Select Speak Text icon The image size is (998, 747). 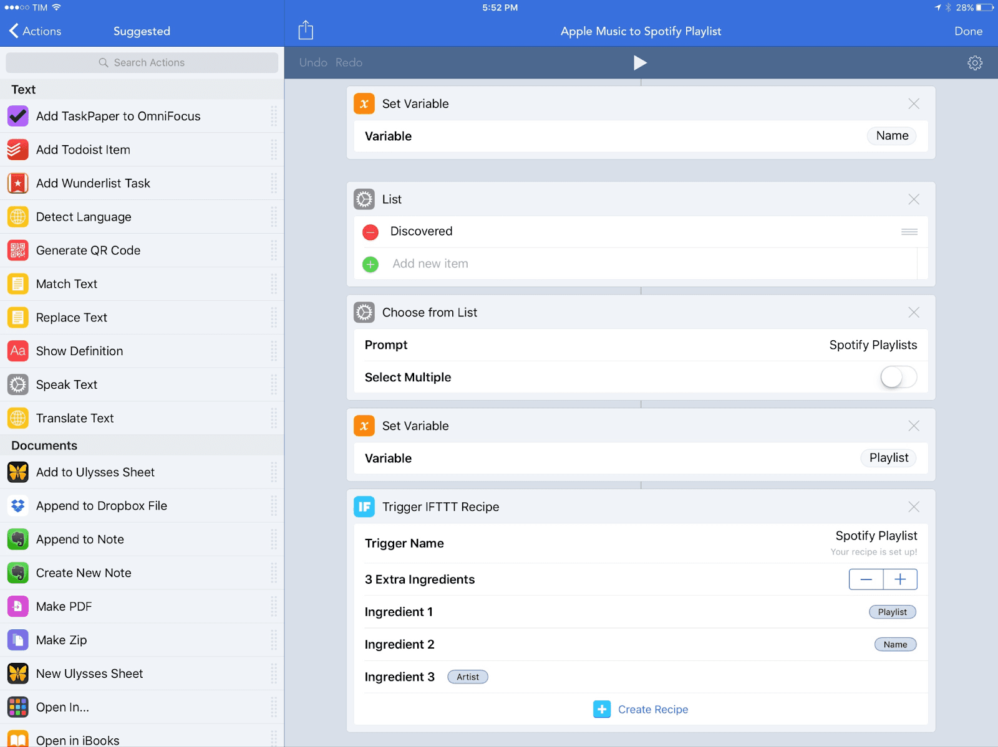pyautogui.click(x=18, y=384)
